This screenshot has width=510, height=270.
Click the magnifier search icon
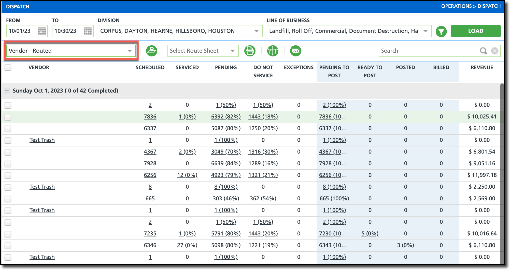tap(483, 51)
